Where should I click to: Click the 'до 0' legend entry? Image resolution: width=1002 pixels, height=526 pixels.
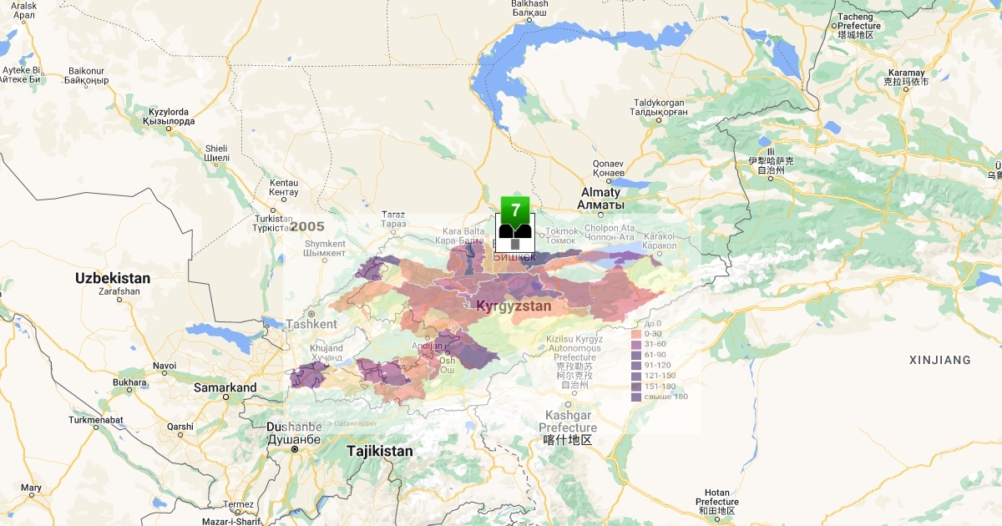[x=652, y=323]
